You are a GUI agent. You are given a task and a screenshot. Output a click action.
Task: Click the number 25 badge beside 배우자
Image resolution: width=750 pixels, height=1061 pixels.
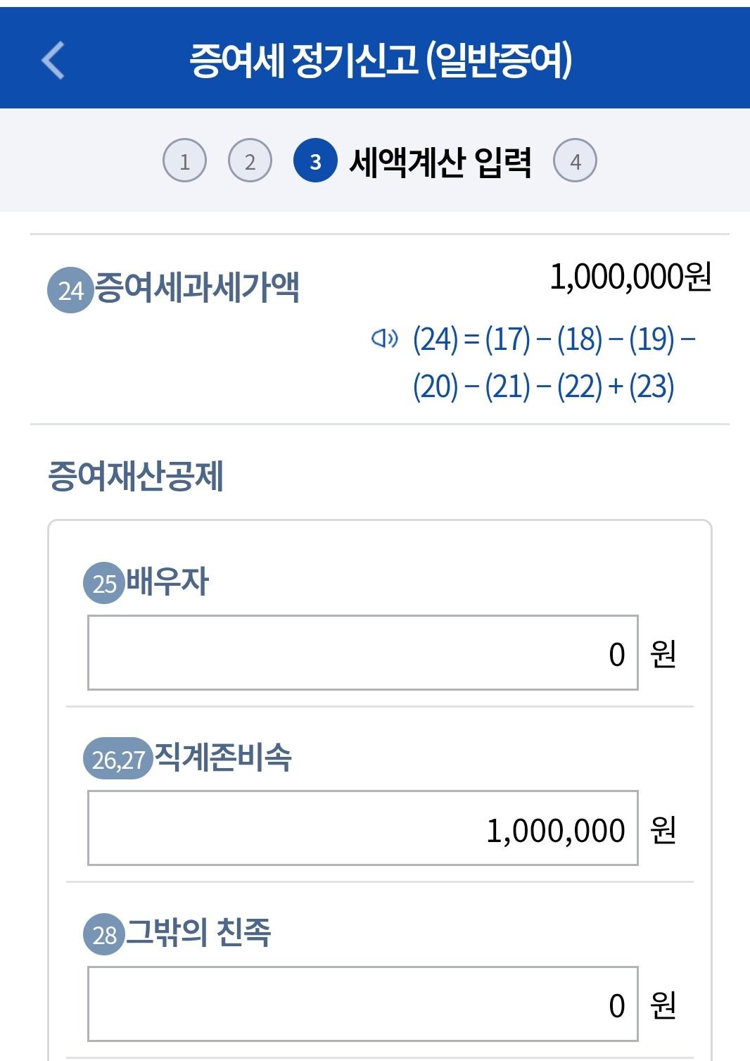coord(104,583)
